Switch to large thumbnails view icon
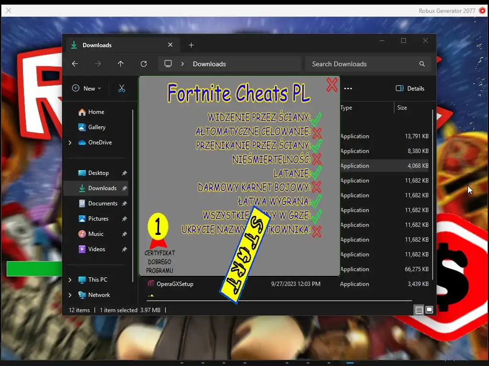 click(x=429, y=310)
